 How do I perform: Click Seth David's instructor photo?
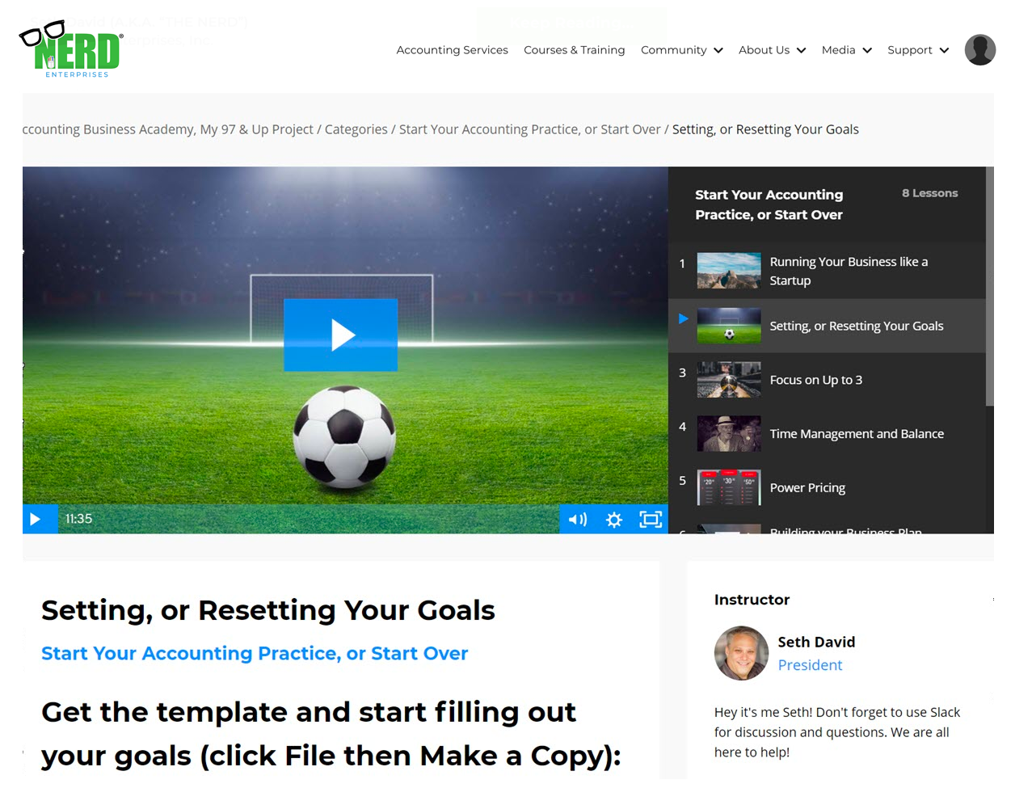741,653
